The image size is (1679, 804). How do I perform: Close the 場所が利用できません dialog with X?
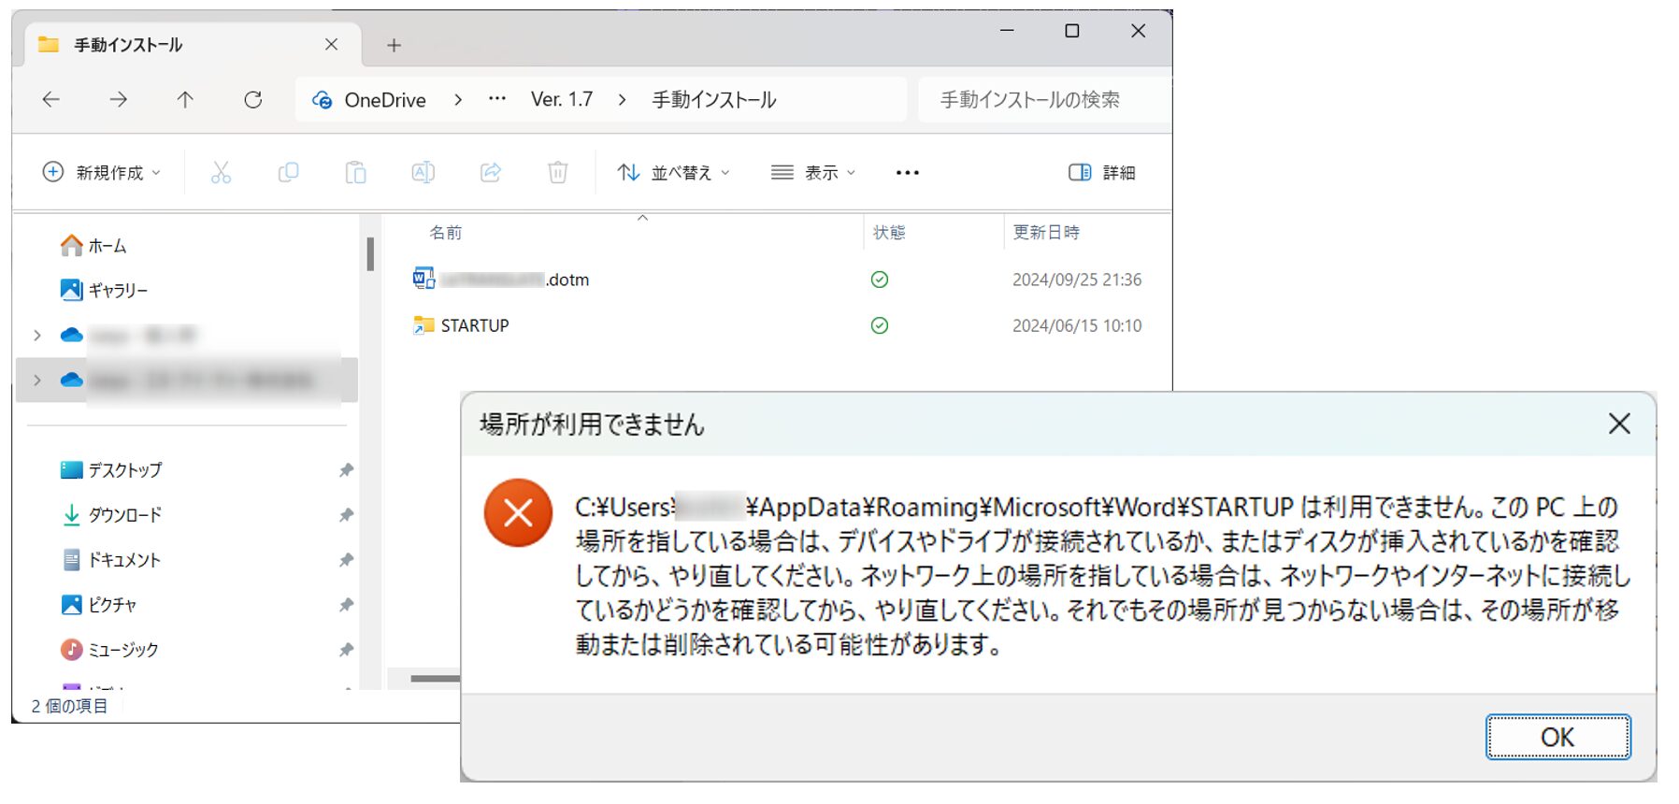coord(1618,424)
